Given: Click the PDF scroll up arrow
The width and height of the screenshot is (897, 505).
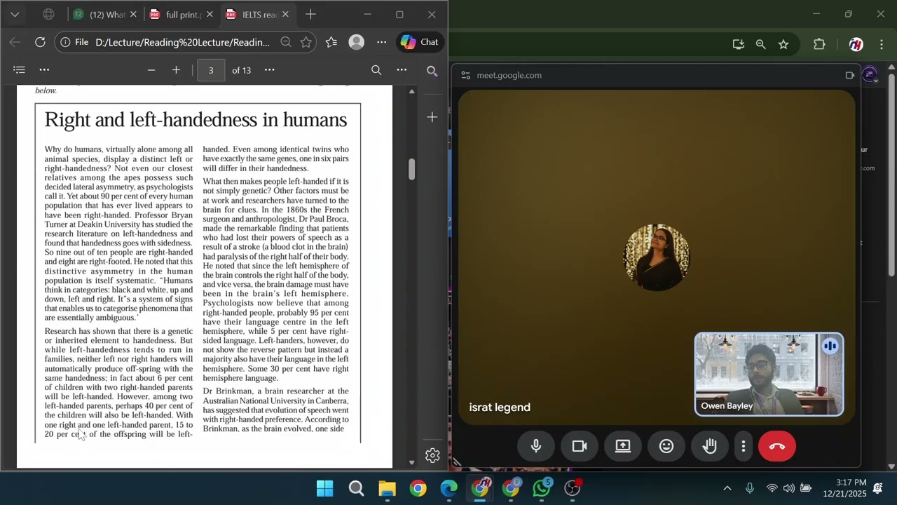Looking at the screenshot, I should tap(411, 91).
